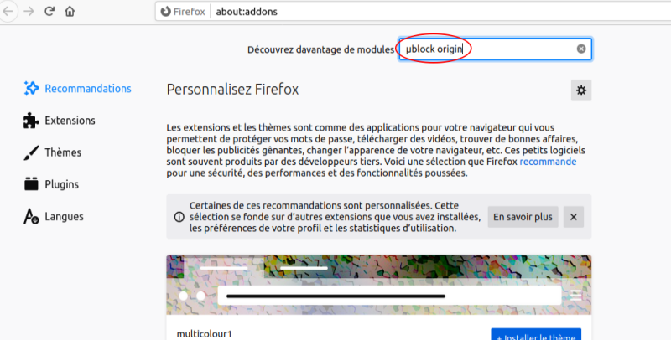The width and height of the screenshot is (671, 340).
Task: Open the Plugins section
Action: (51, 184)
